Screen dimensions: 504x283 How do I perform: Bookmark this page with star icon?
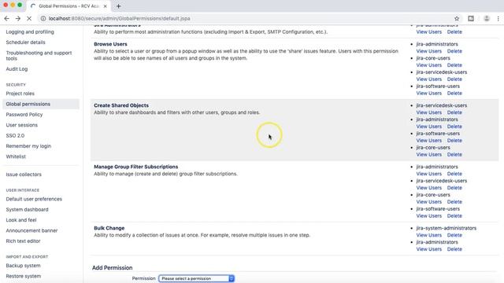(x=457, y=19)
